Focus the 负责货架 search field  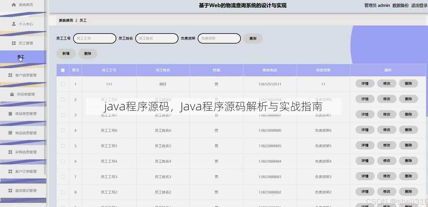(x=219, y=38)
